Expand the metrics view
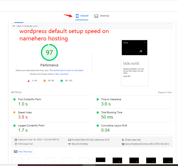This screenshot has height=166, width=178. (165, 92)
